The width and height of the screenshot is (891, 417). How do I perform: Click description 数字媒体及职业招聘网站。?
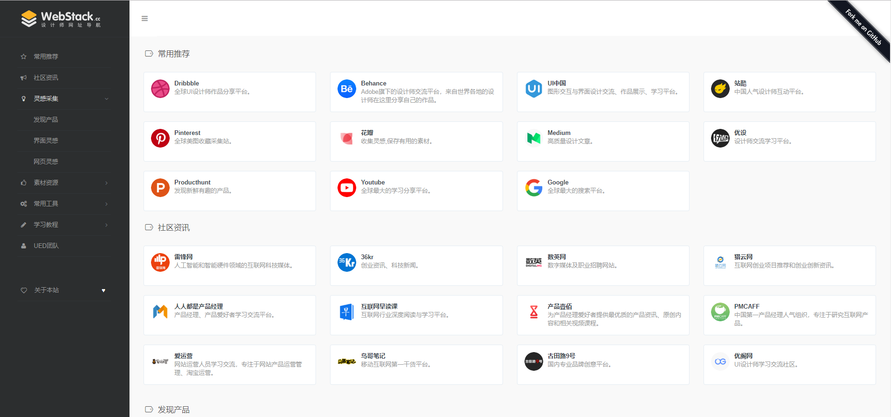(583, 265)
